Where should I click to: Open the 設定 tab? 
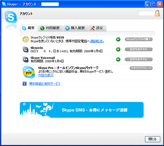point(97,28)
